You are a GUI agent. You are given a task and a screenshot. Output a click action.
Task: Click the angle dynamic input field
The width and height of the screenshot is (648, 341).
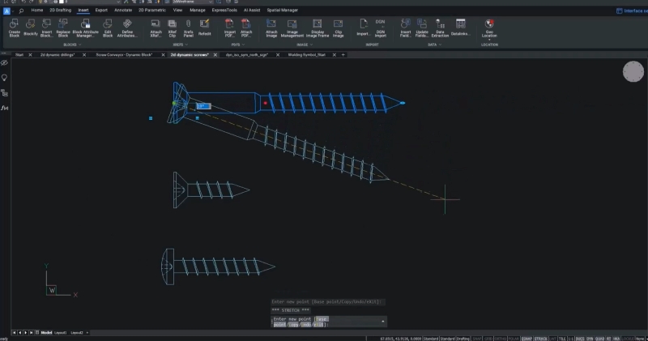point(203,106)
